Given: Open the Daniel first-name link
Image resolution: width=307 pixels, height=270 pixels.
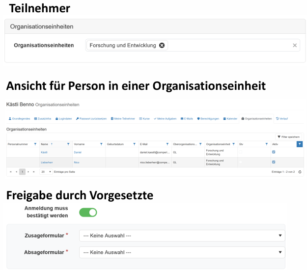Looking at the screenshot, I should pyautogui.click(x=78, y=152).
